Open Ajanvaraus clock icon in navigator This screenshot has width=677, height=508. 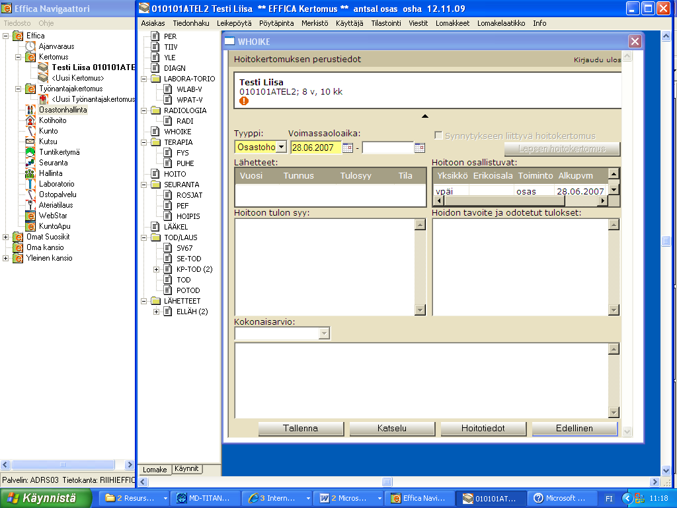click(x=30, y=46)
